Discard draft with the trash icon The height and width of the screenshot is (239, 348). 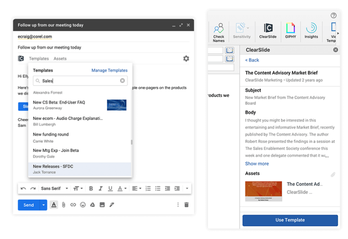(x=186, y=205)
